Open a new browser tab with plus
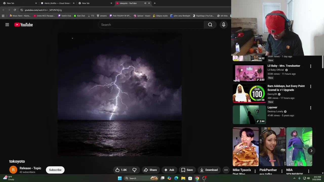Image resolution: width=324 pixels, height=182 pixels. 155,3
